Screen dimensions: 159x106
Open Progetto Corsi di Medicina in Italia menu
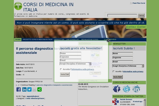[38, 39]
